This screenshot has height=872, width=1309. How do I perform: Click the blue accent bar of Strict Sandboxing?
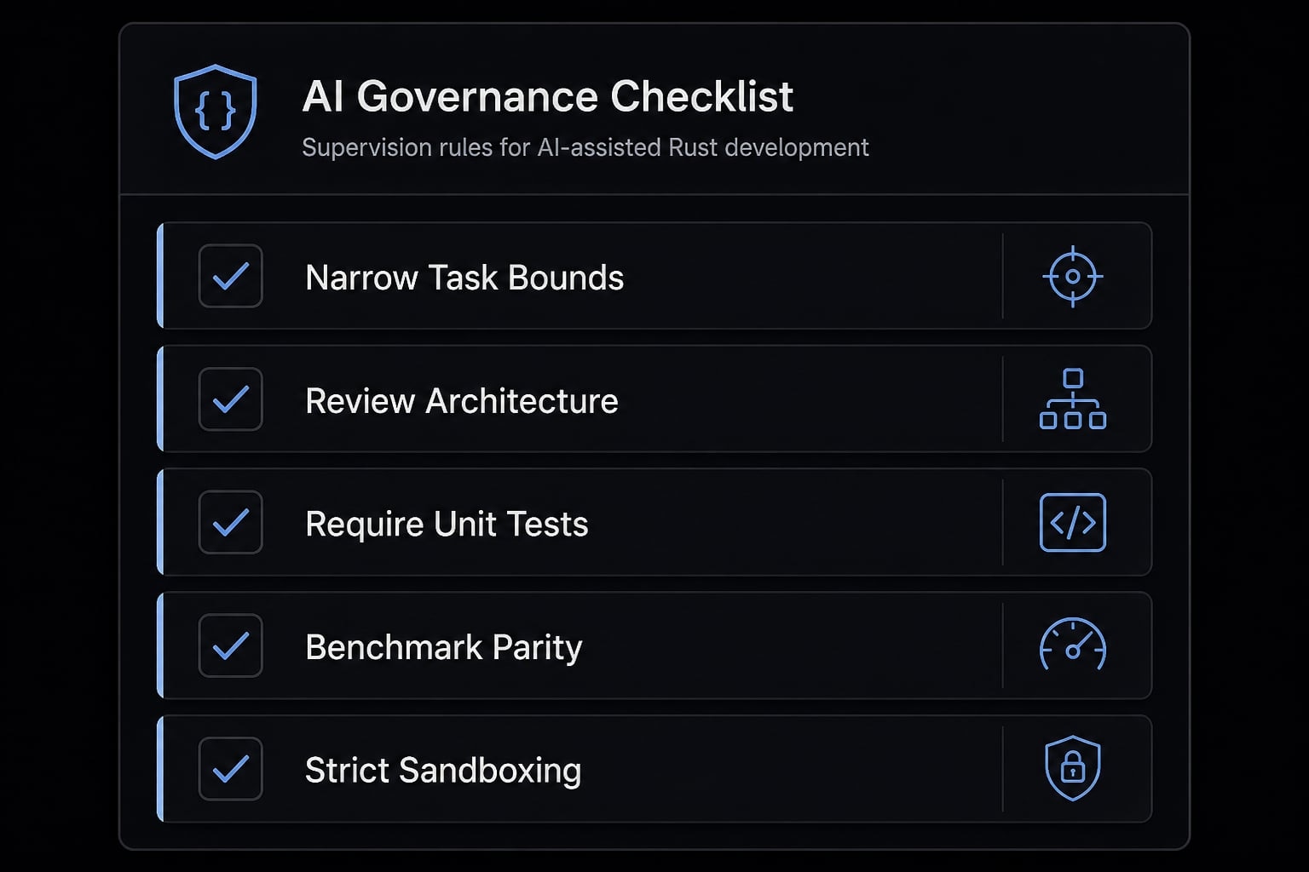click(160, 768)
